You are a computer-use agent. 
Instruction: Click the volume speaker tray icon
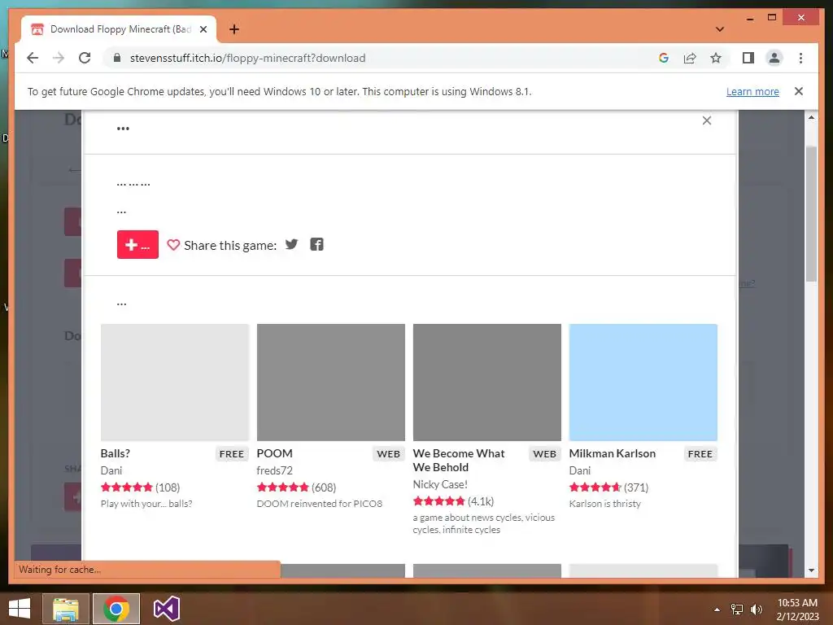coord(756,610)
